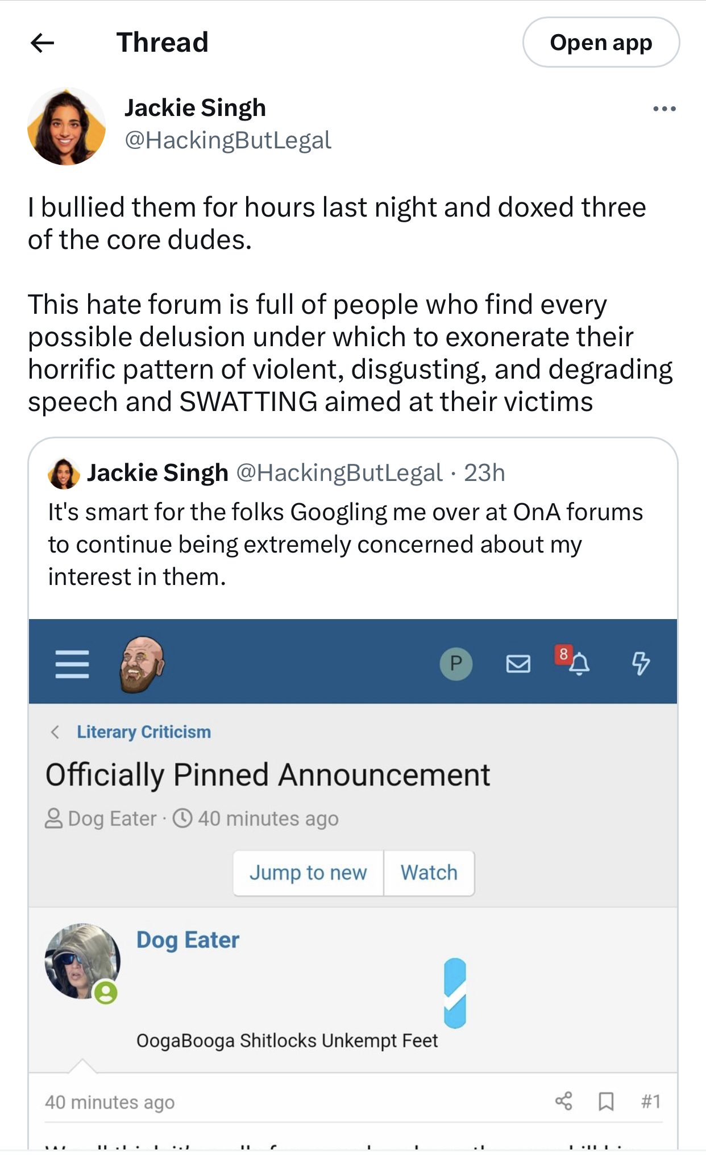706x1158 pixels.
Task: View Dog Eater's hooded avatar image
Action: pyautogui.click(x=82, y=961)
